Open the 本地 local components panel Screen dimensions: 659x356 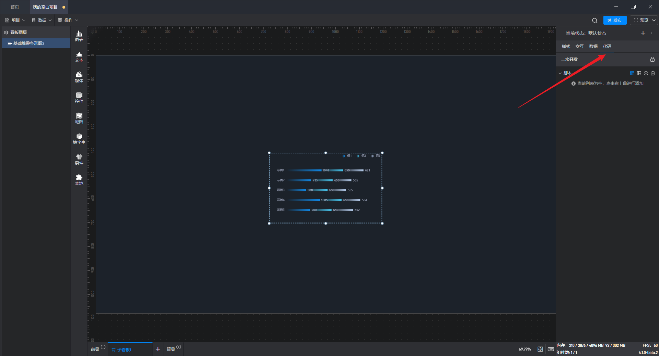coord(79,180)
